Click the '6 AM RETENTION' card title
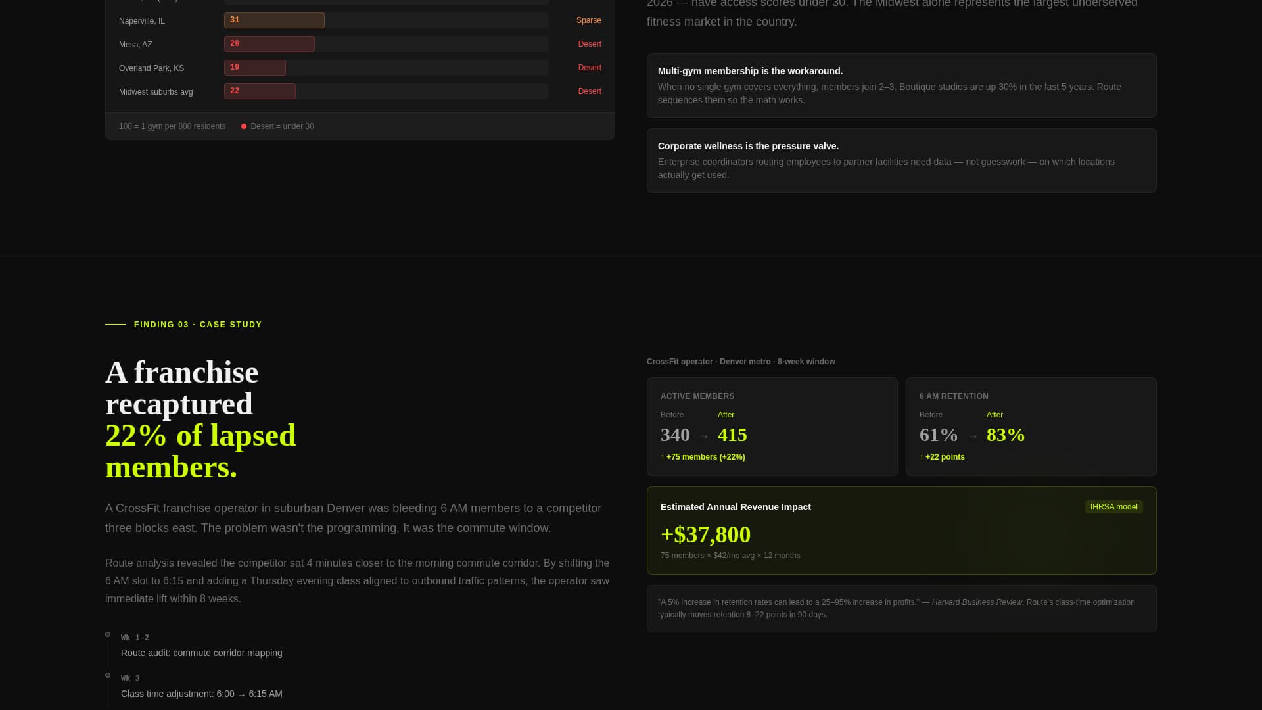The width and height of the screenshot is (1262, 710). (x=954, y=396)
